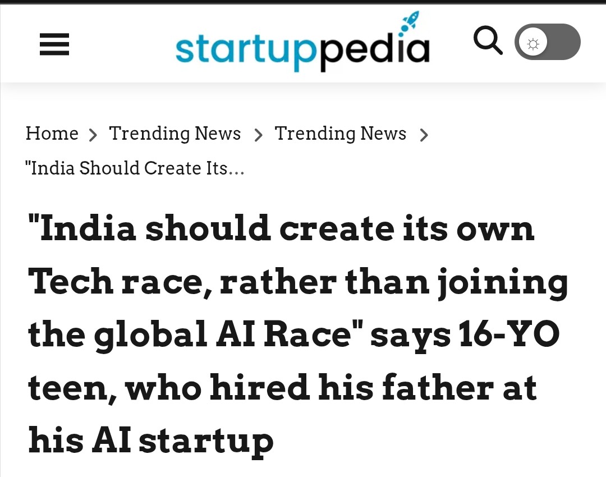Click the chevron after Home breadcrumb

(93, 135)
